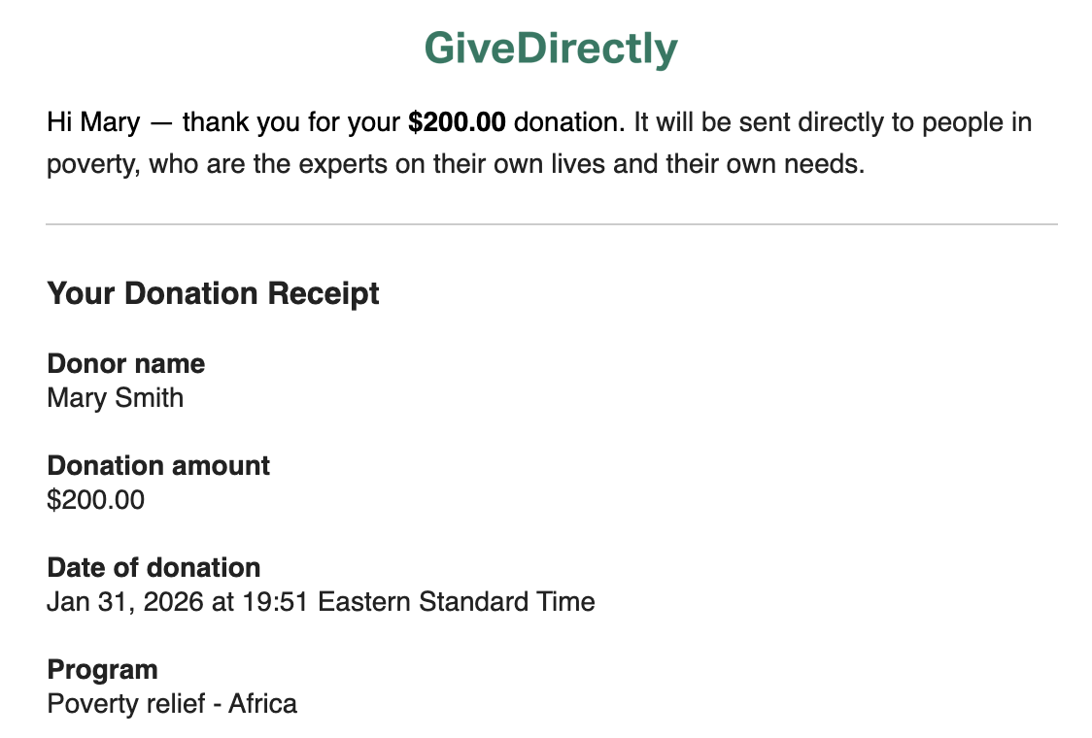Select the donor name "Mary Smith"

click(x=115, y=398)
